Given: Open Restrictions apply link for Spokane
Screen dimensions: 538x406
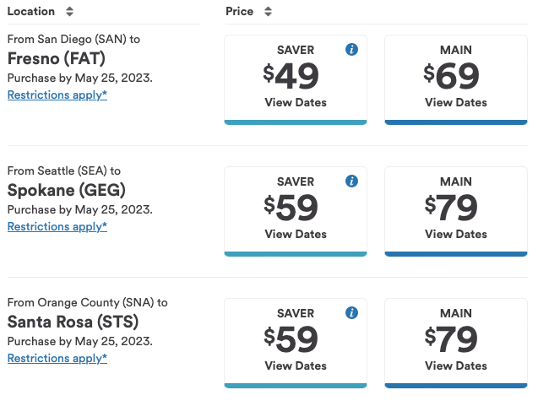Looking at the screenshot, I should (57, 226).
